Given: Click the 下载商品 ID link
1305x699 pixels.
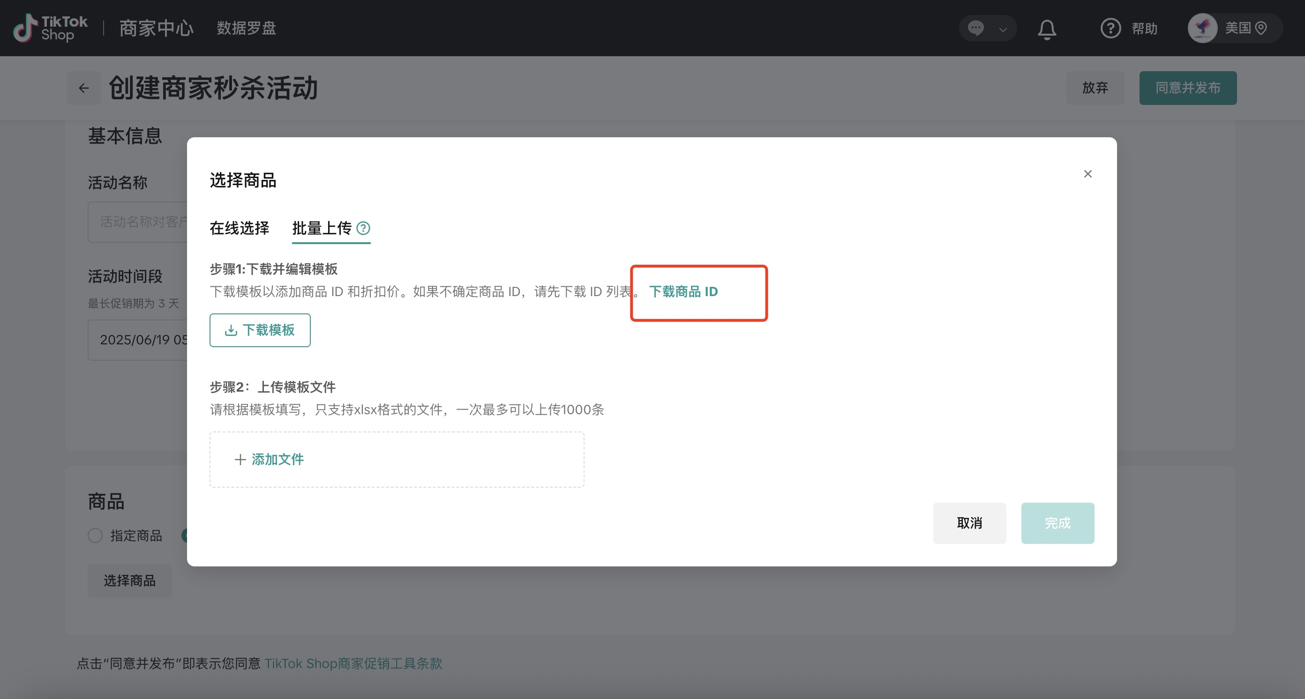Looking at the screenshot, I should pyautogui.click(x=683, y=291).
